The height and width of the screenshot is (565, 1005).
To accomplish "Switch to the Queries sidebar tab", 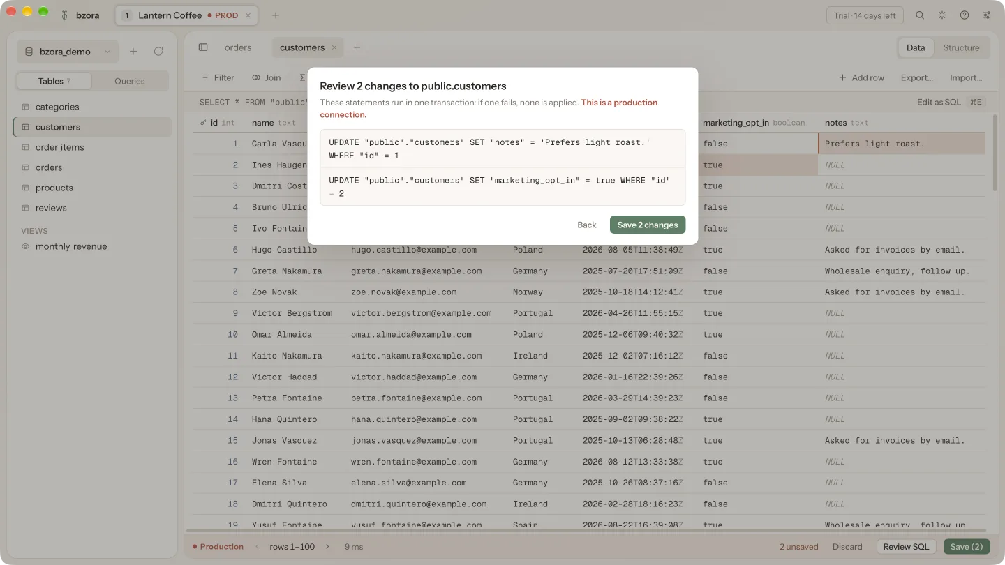I will (130, 81).
